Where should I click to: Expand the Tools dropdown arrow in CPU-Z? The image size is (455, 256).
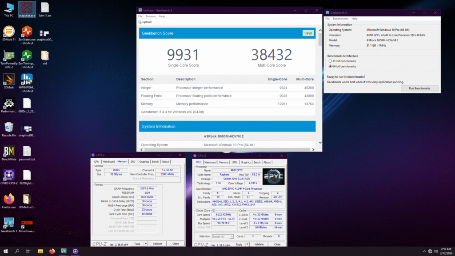pyautogui.click(x=247, y=244)
